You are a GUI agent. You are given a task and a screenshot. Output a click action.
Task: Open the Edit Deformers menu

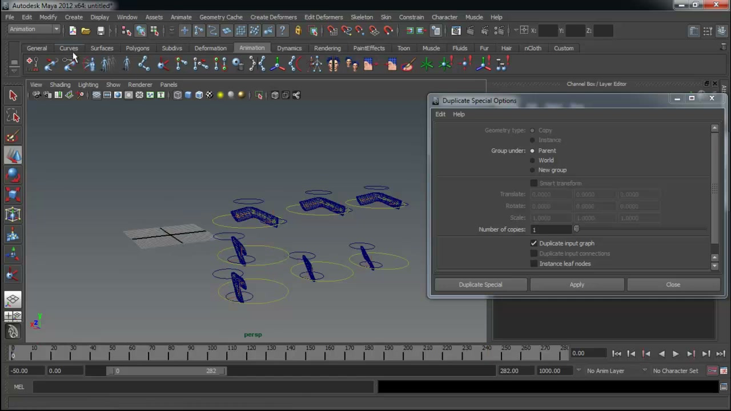click(323, 17)
